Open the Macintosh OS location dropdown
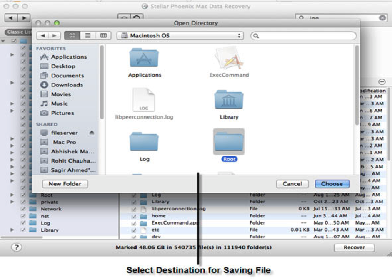This screenshot has width=392, height=279. coord(180,35)
